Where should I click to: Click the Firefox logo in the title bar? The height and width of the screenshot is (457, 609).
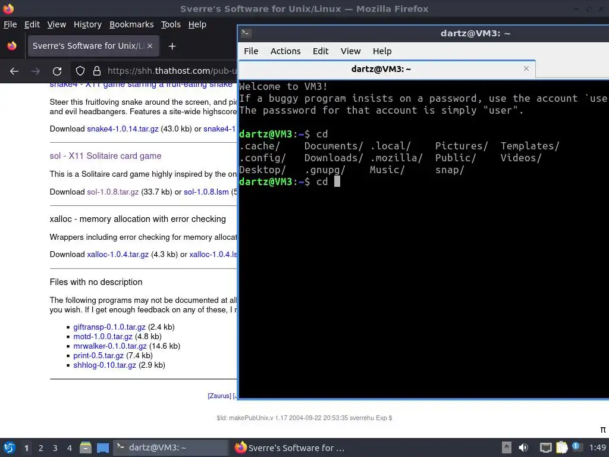[x=8, y=8]
